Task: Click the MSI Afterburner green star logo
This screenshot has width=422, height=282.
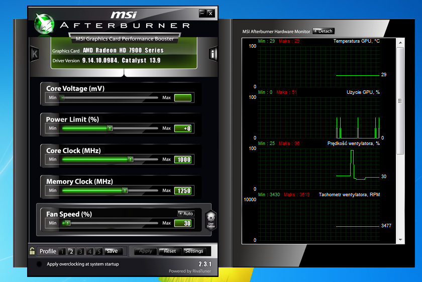Action: 44,24
